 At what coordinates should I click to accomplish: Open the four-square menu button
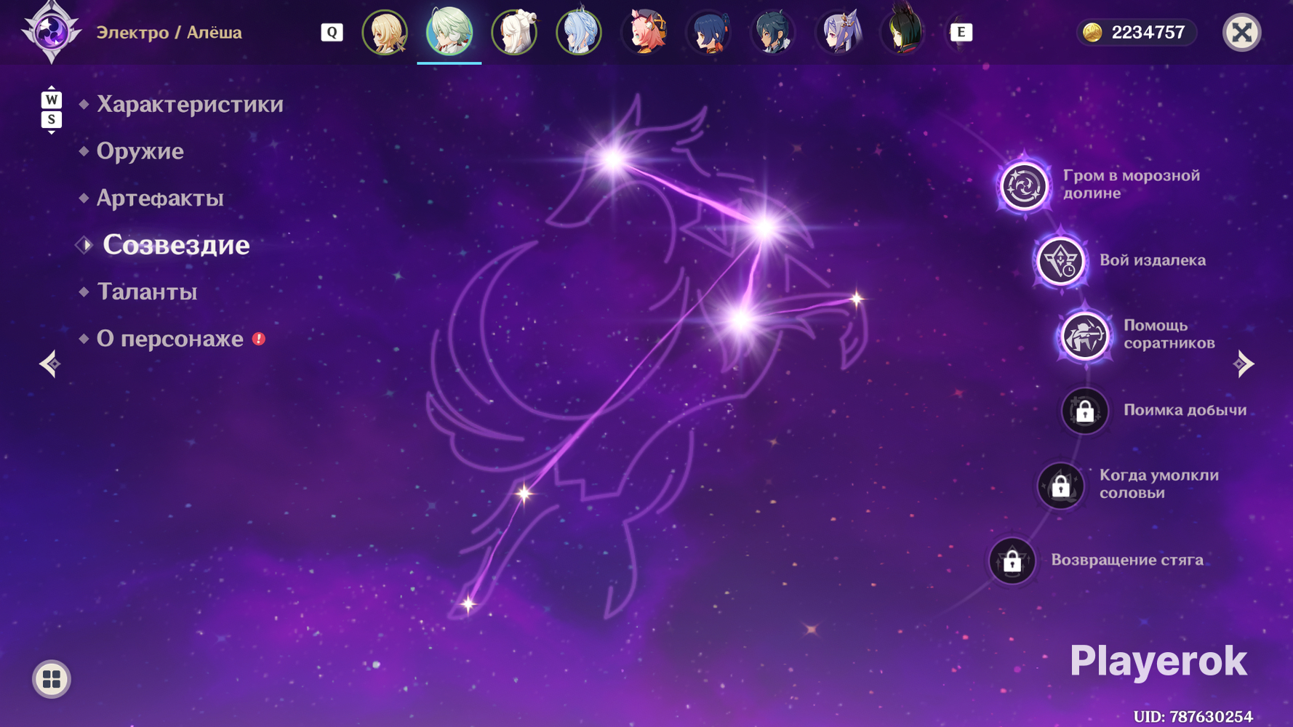[x=51, y=679]
